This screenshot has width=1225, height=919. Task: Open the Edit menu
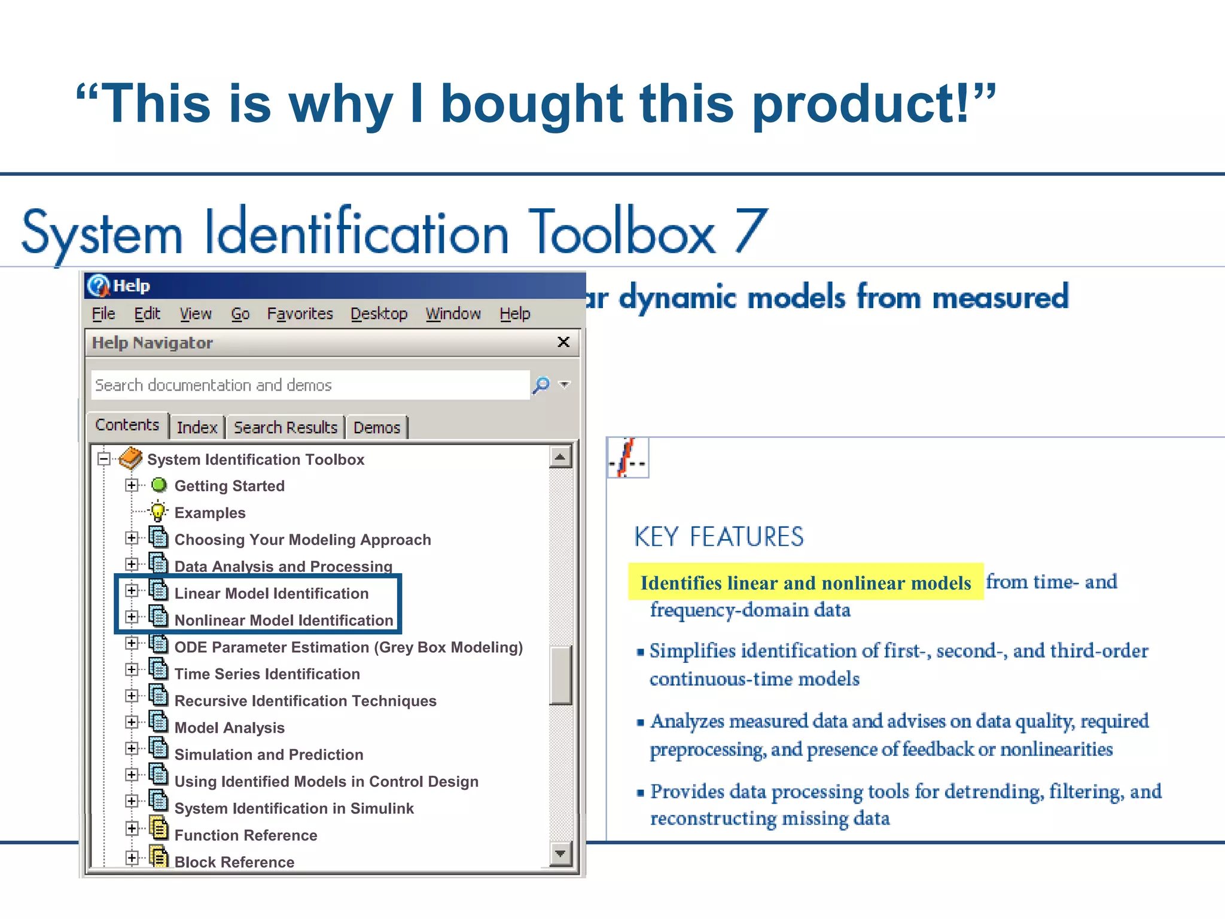[147, 314]
